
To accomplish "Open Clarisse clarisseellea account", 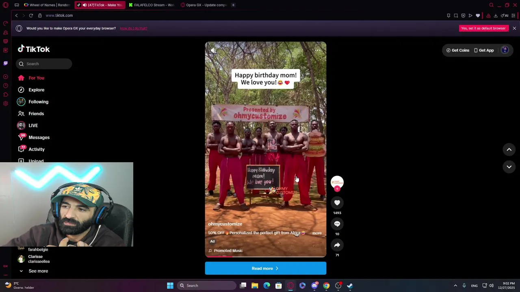I will click(x=34, y=259).
